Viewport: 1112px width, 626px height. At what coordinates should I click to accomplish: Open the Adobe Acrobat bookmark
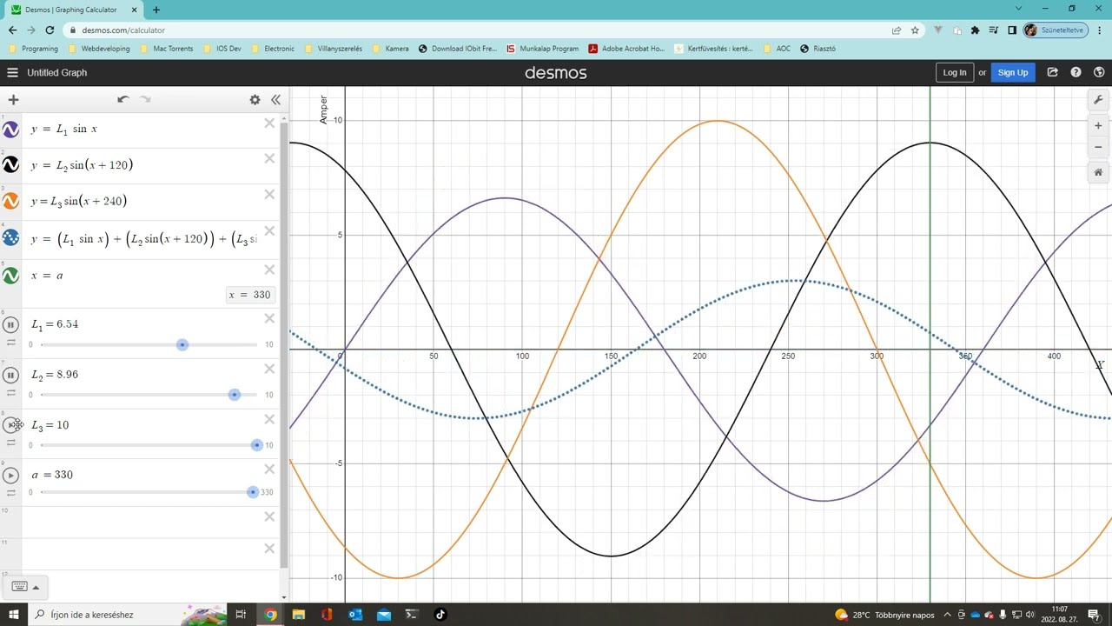[626, 49]
